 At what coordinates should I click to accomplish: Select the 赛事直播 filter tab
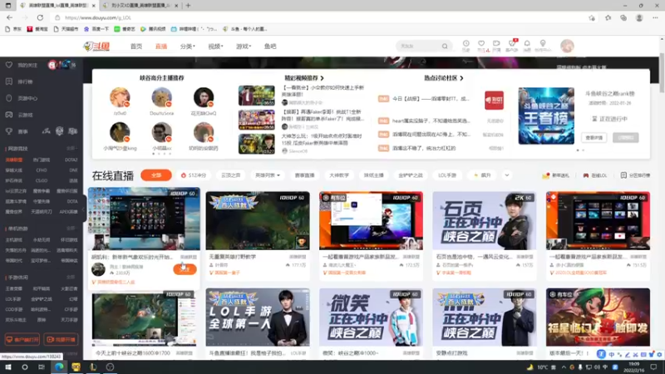click(x=304, y=175)
